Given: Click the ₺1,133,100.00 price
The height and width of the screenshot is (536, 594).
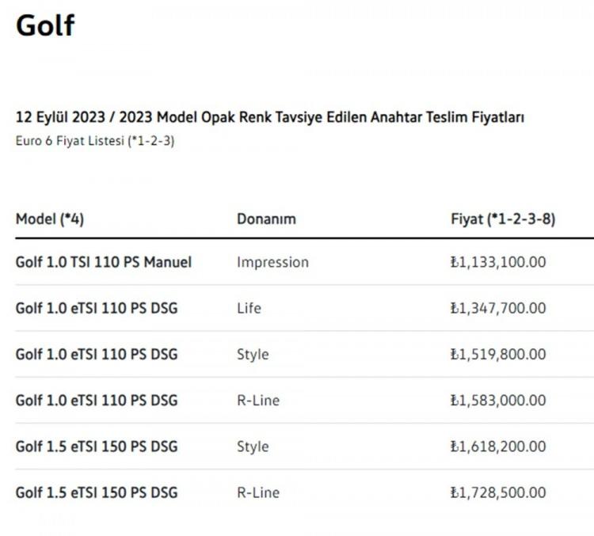Looking at the screenshot, I should [x=498, y=262].
